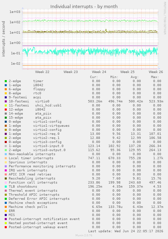Click the Week 23 axis label
The height and width of the screenshot is (239, 168).
point(71,72)
